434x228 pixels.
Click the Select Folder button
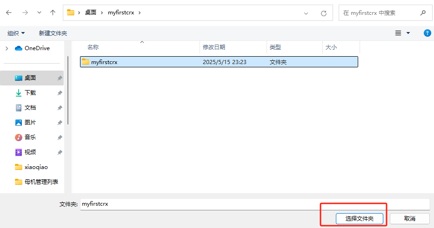(359, 218)
